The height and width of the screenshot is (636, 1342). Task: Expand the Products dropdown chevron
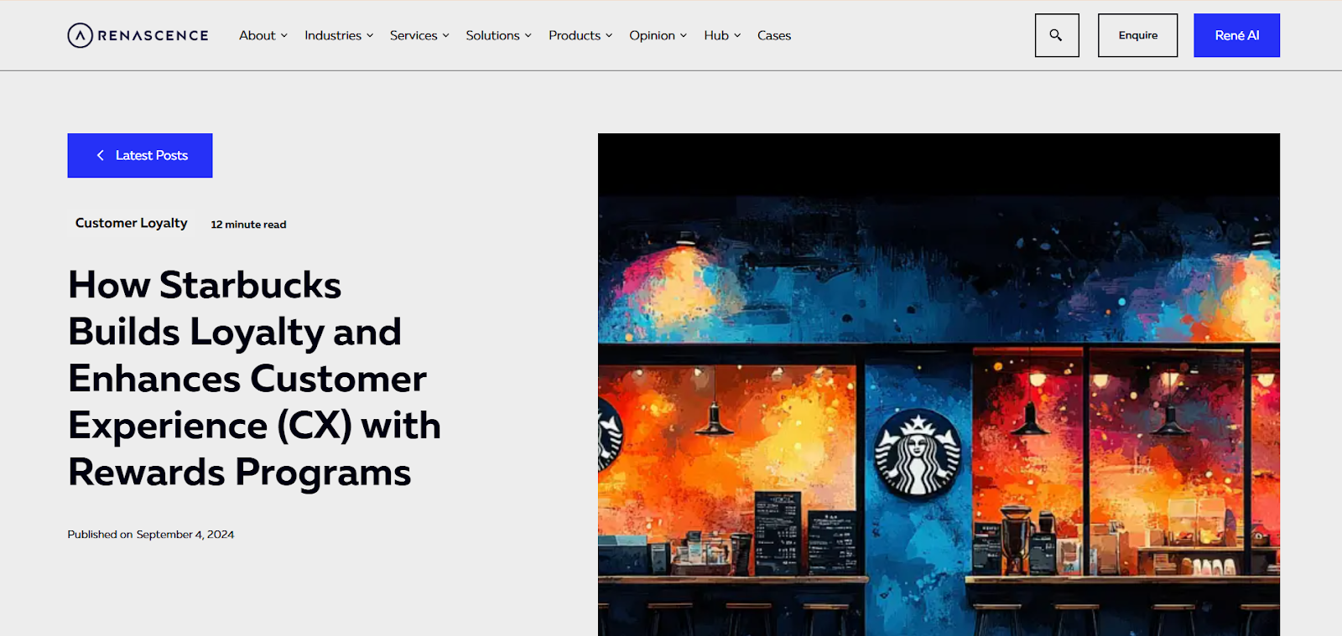pos(609,35)
